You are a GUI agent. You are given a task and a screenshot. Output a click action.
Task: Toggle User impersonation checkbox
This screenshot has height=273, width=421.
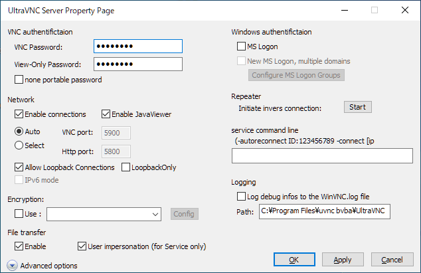[x=82, y=246]
